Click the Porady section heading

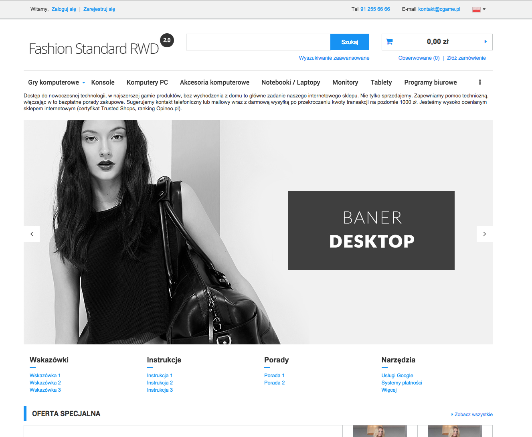coord(276,360)
